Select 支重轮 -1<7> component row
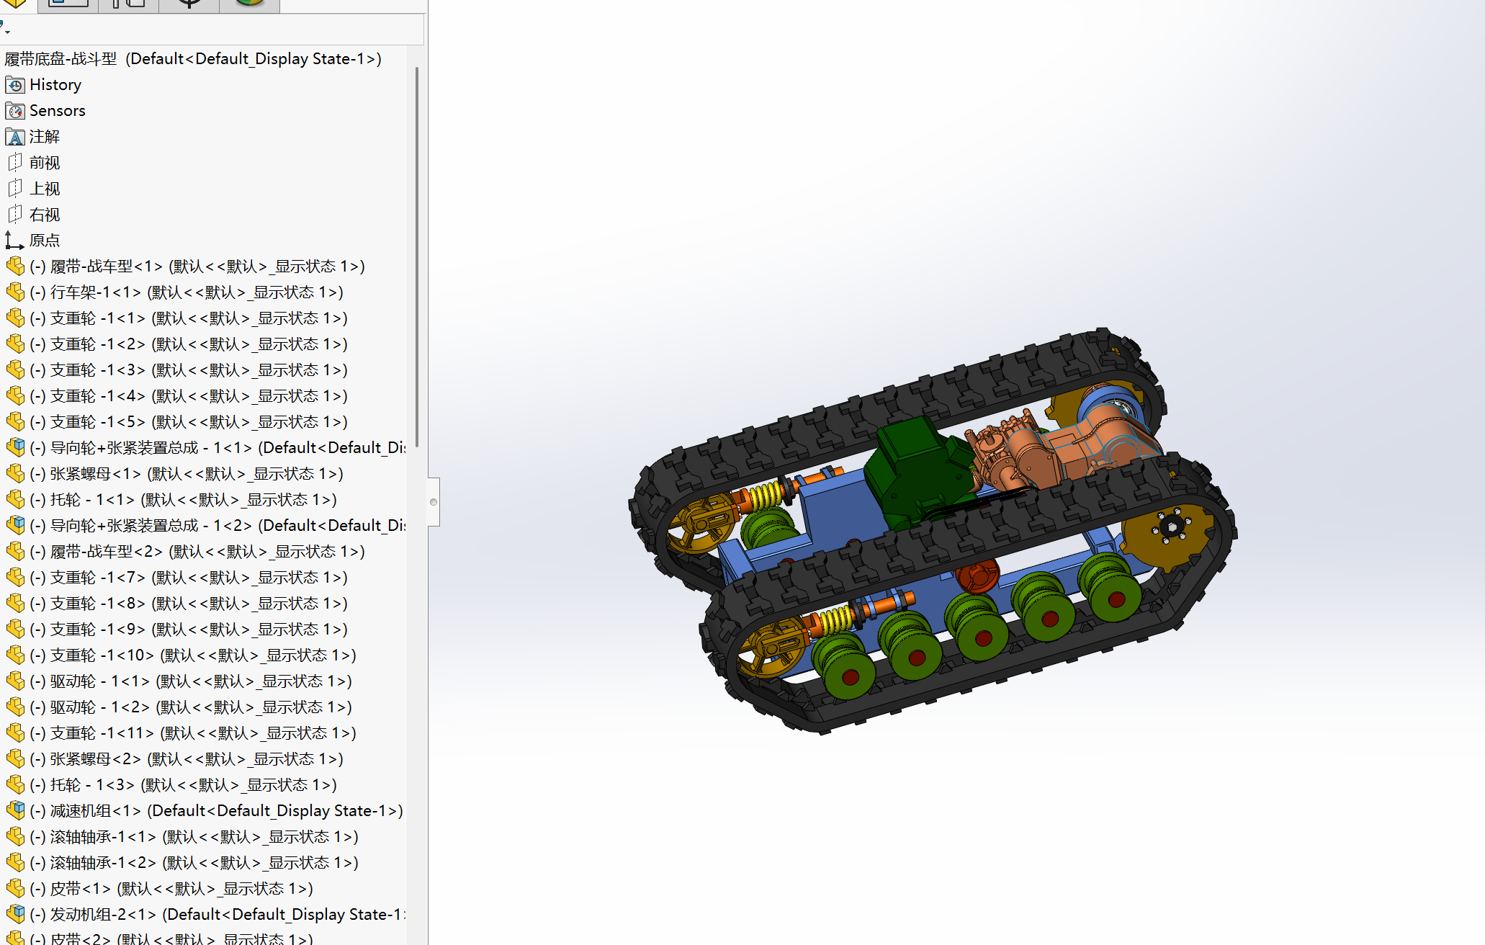Image resolution: width=1485 pixels, height=945 pixels. tap(189, 578)
